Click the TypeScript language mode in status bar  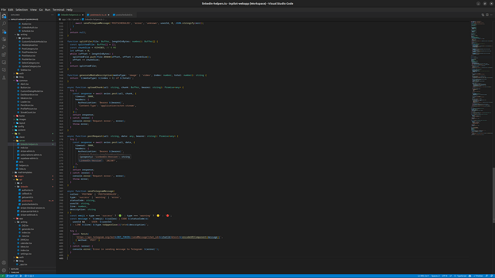point(462,276)
